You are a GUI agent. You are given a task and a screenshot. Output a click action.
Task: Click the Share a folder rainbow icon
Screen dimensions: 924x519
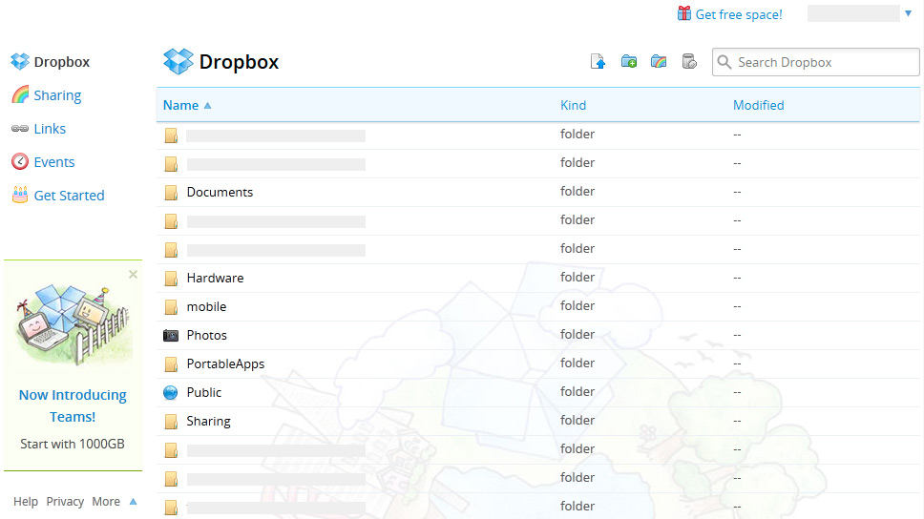[x=659, y=61]
